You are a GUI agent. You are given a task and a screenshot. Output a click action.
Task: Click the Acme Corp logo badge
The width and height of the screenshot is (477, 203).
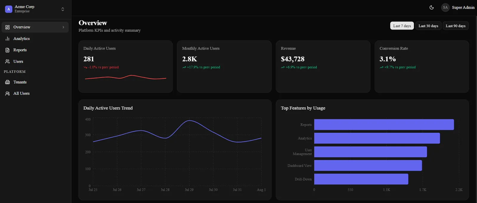(x=9, y=9)
